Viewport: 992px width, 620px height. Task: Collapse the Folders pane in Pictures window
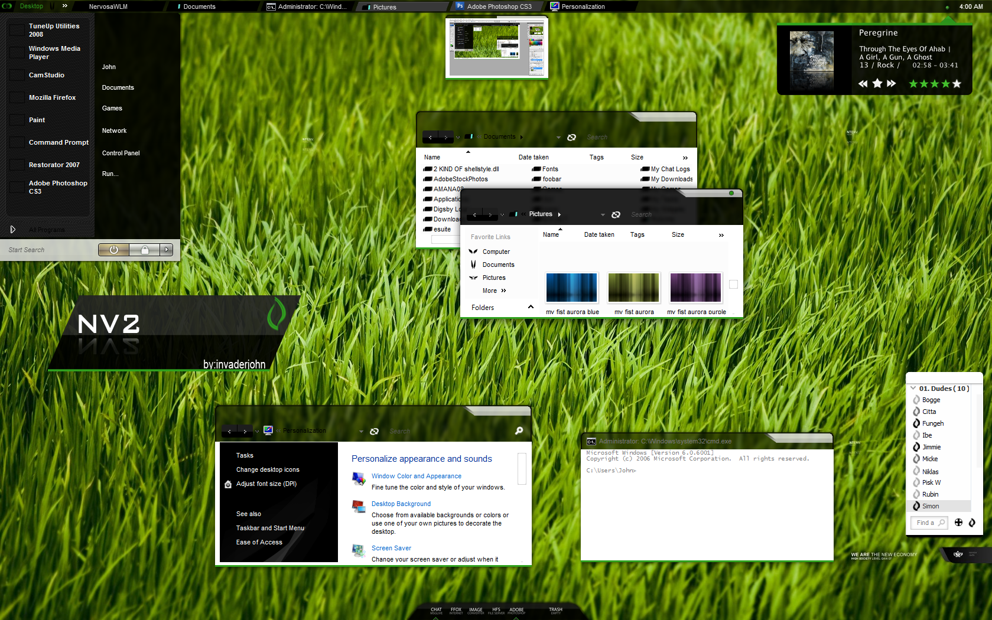pyautogui.click(x=531, y=307)
